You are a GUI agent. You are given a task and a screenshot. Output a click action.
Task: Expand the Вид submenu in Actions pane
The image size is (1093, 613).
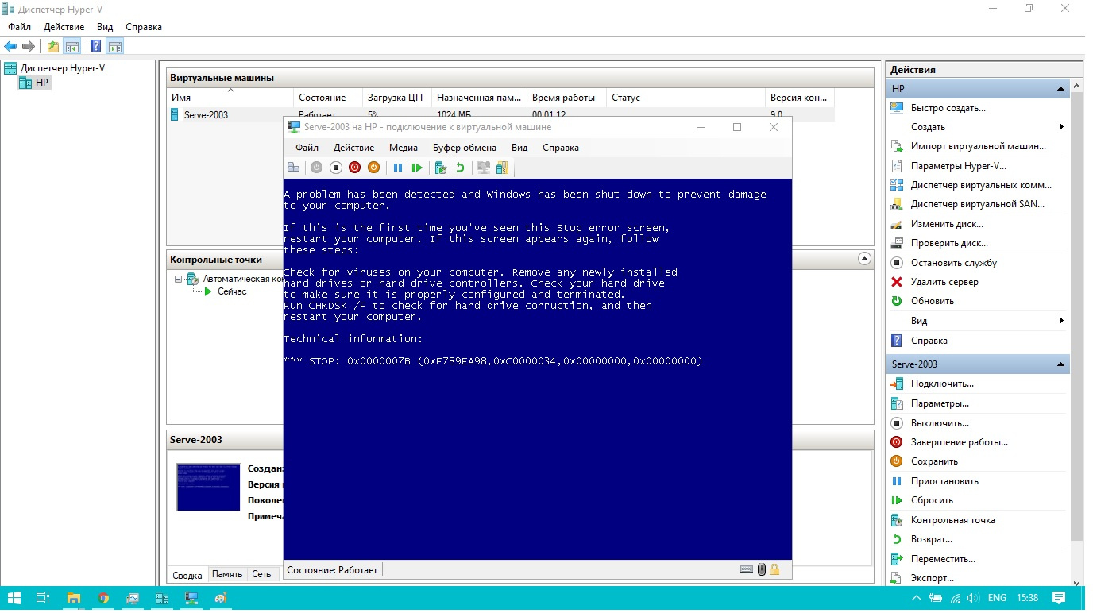click(x=1061, y=321)
